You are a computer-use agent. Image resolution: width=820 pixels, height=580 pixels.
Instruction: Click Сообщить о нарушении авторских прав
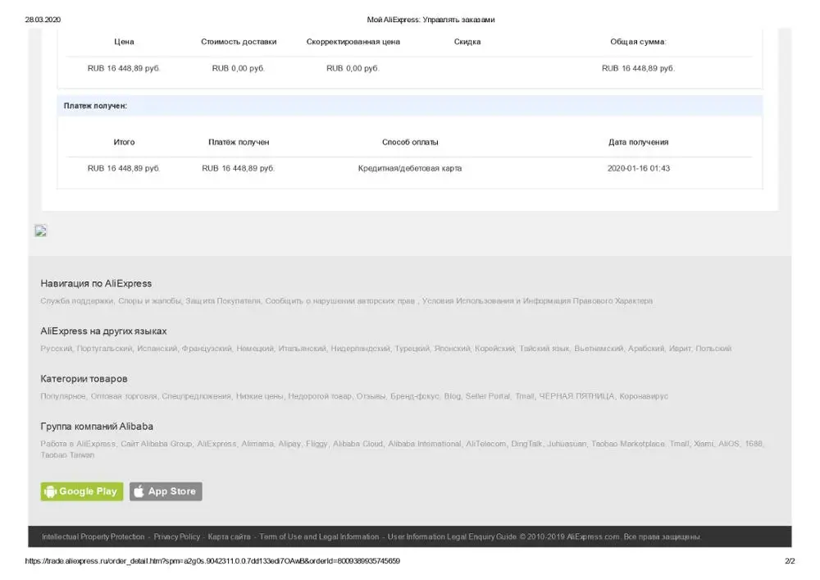tap(340, 301)
